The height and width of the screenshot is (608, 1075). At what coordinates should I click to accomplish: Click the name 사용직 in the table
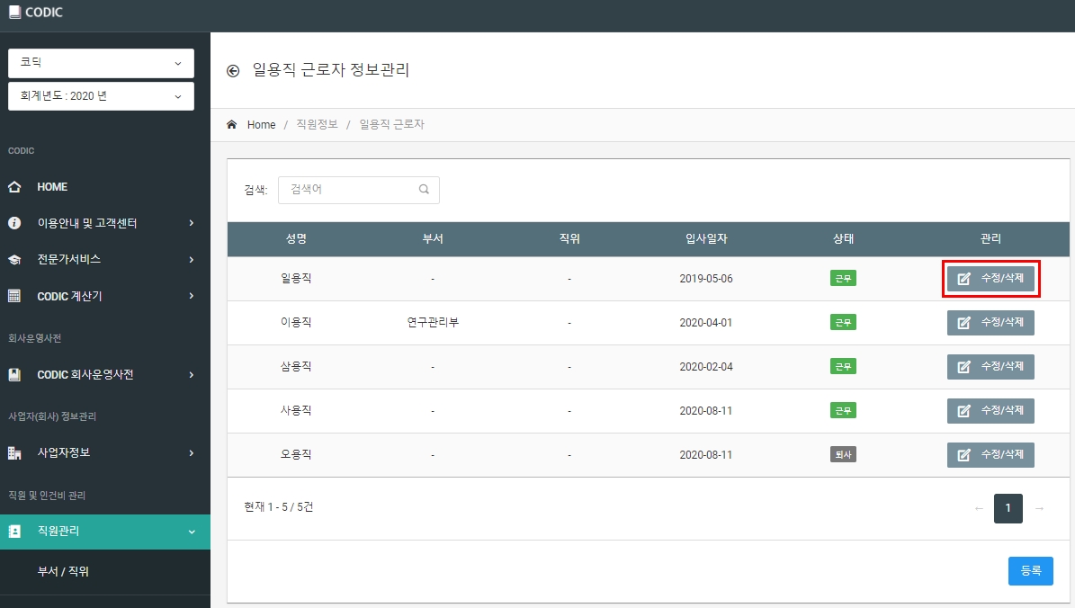point(296,411)
